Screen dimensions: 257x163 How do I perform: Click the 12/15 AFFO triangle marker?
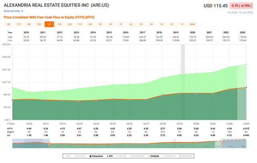click(112, 99)
